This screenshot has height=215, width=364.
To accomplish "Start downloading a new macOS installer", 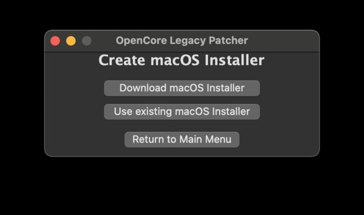I will tap(182, 88).
